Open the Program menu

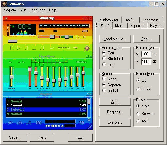9,10
